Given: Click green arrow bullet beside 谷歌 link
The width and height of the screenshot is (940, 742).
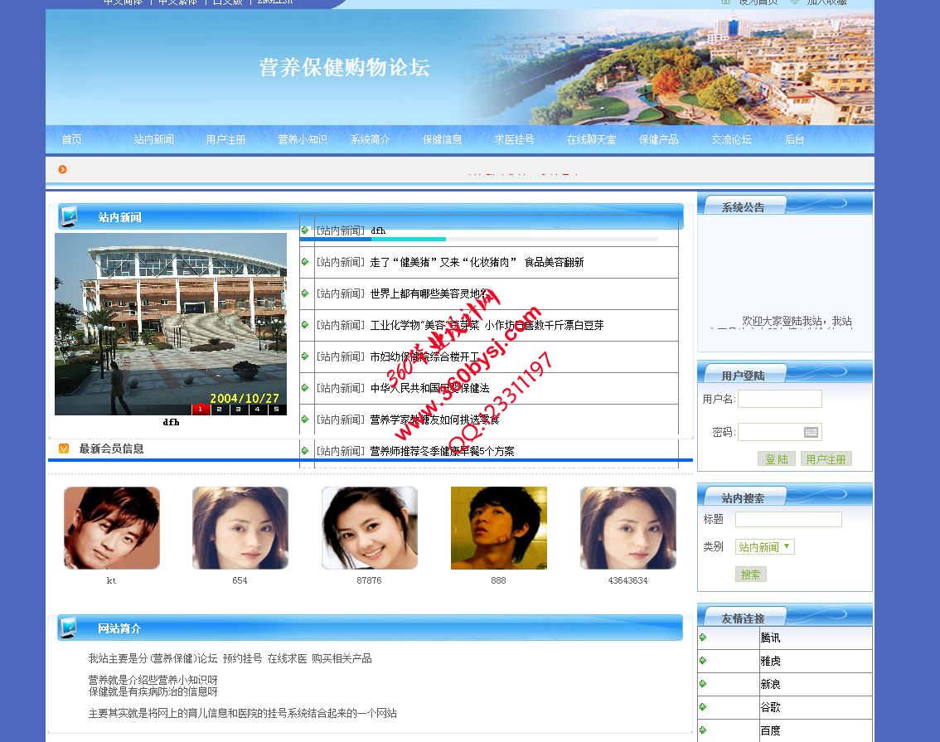Looking at the screenshot, I should pos(703,707).
